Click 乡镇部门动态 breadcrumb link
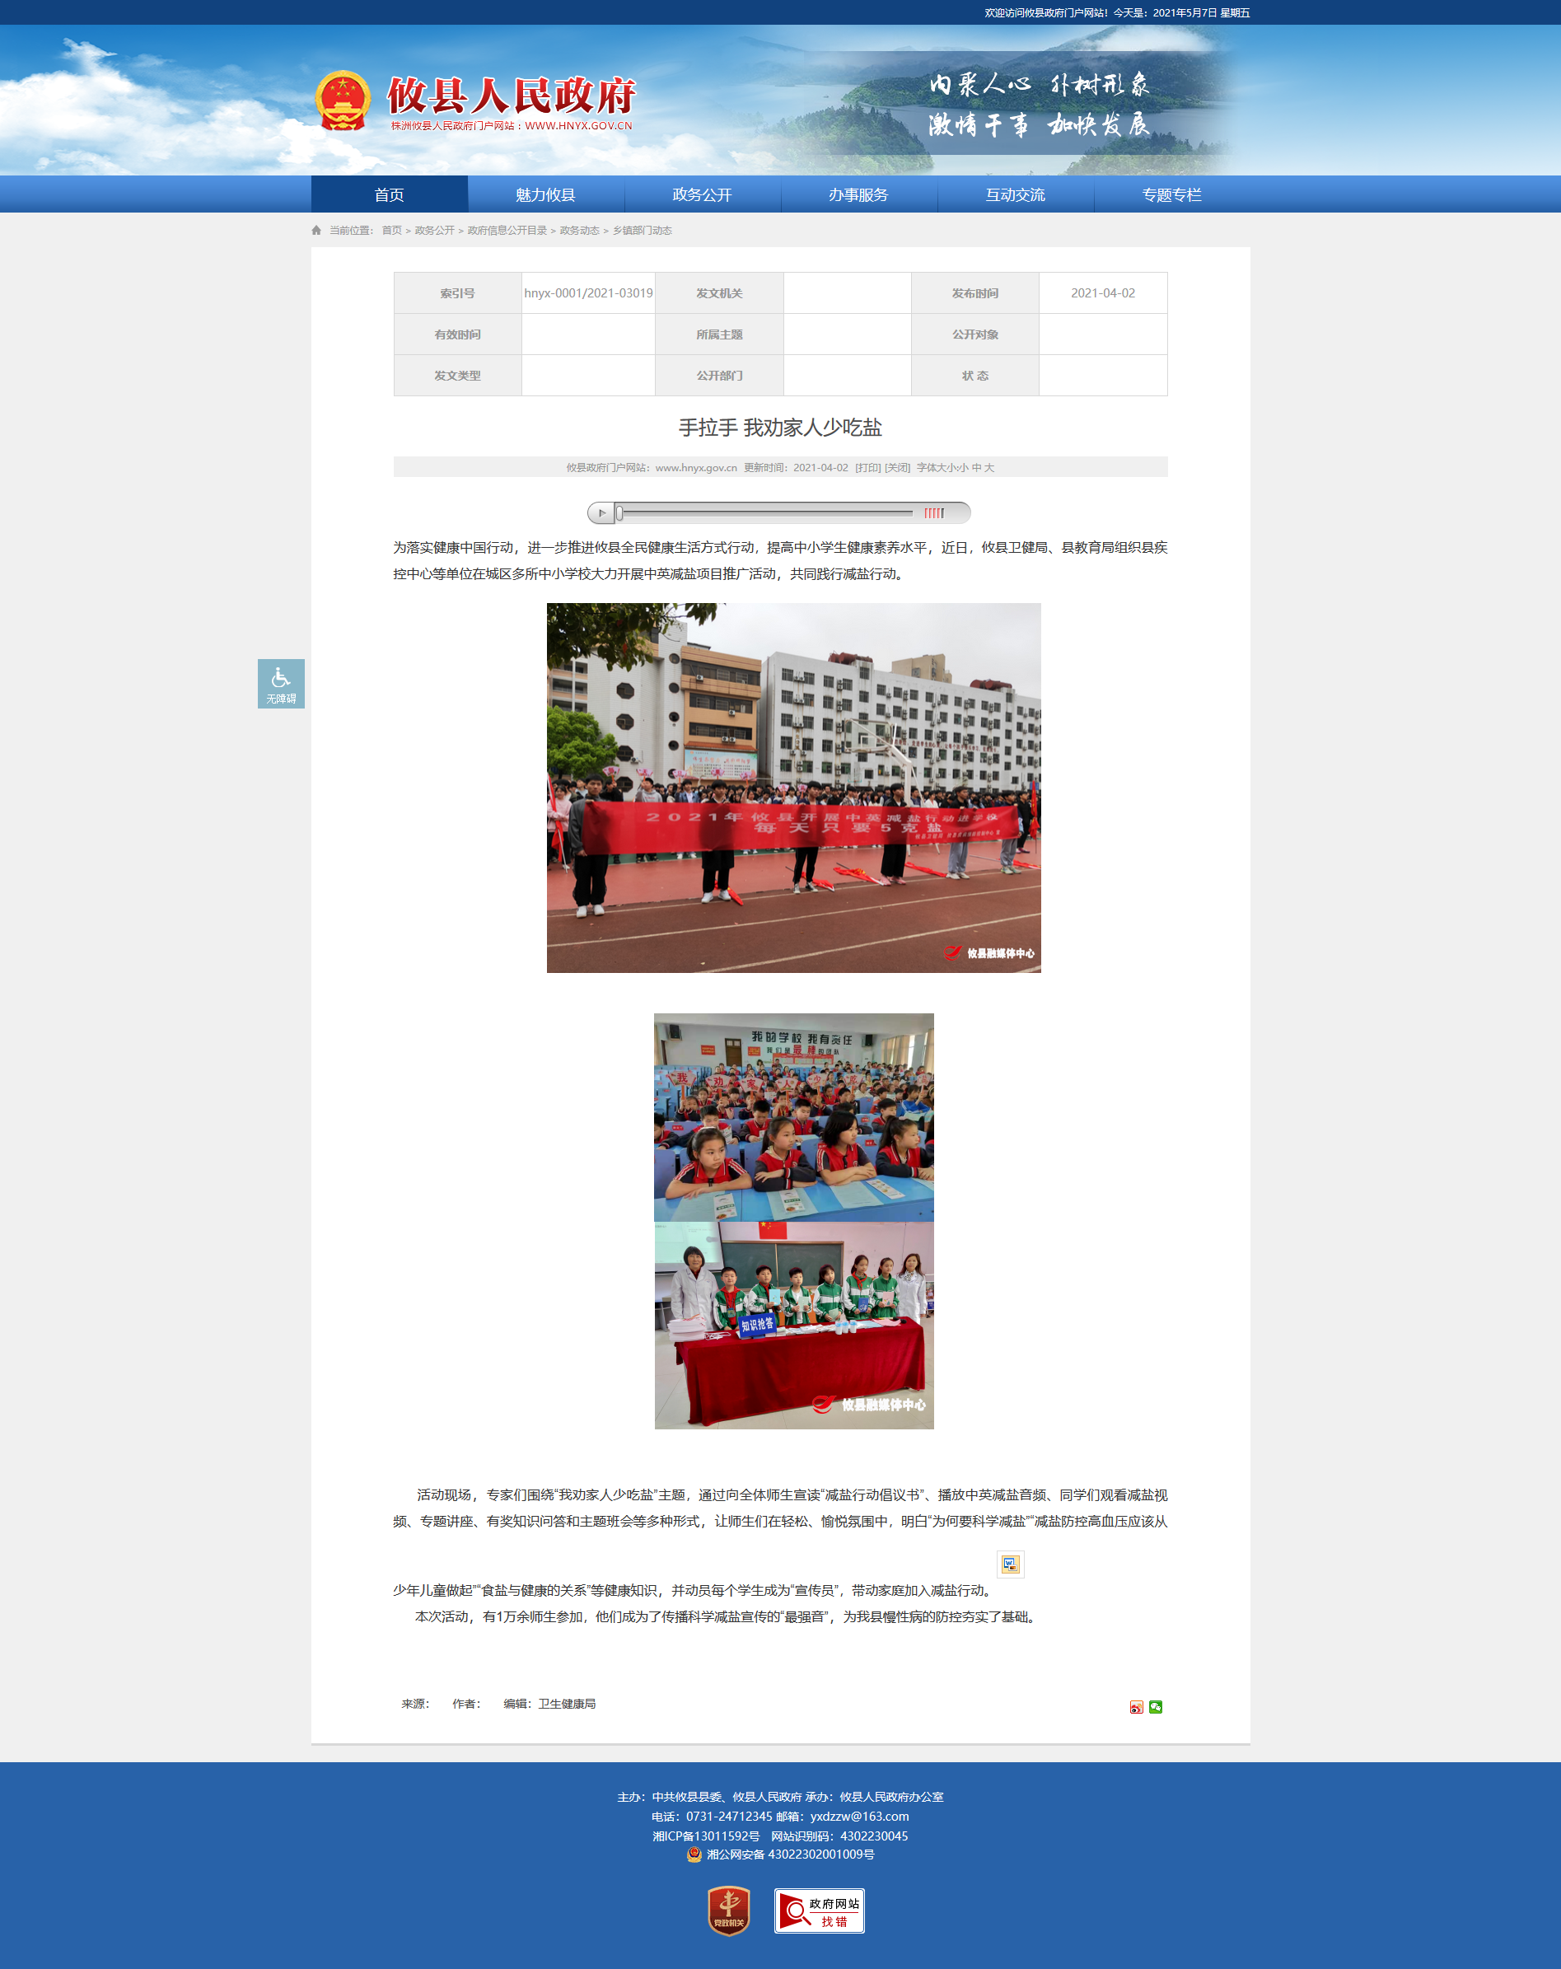 tap(643, 230)
